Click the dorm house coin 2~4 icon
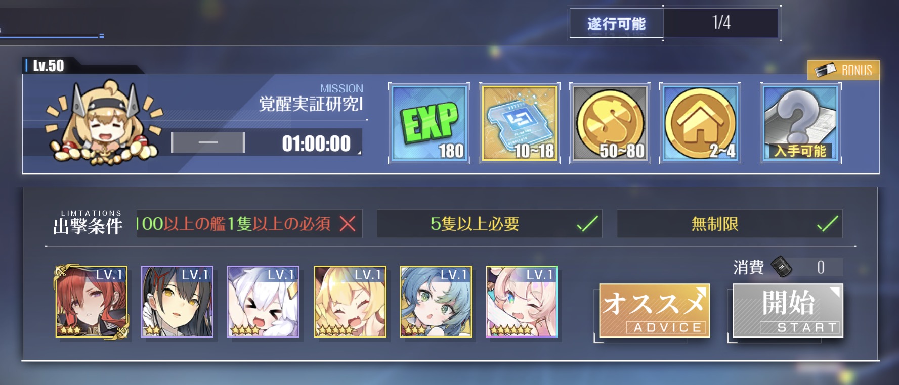Screen dimensions: 899x385 click(700, 124)
